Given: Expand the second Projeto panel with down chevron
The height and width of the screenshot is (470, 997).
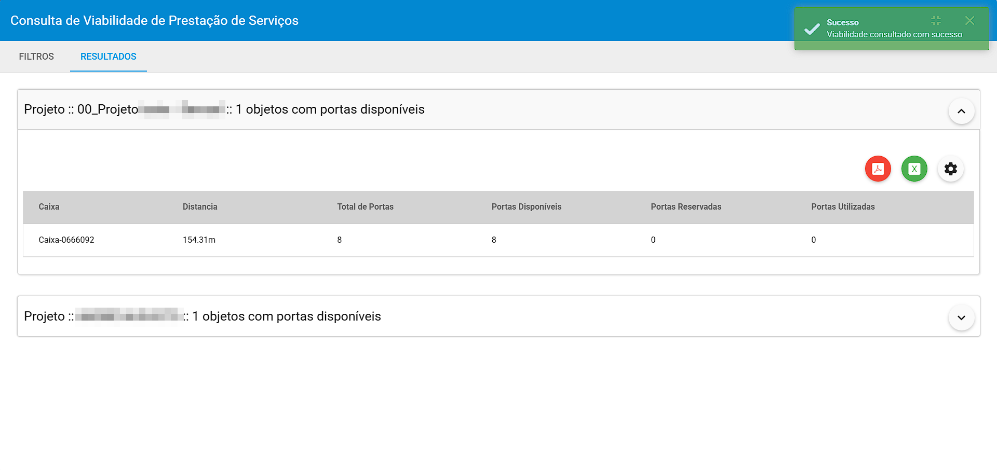Looking at the screenshot, I should (961, 317).
